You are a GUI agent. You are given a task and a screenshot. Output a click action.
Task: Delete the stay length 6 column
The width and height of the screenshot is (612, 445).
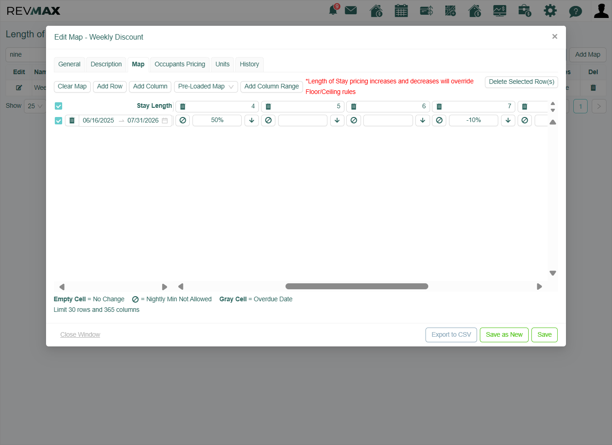(x=354, y=106)
